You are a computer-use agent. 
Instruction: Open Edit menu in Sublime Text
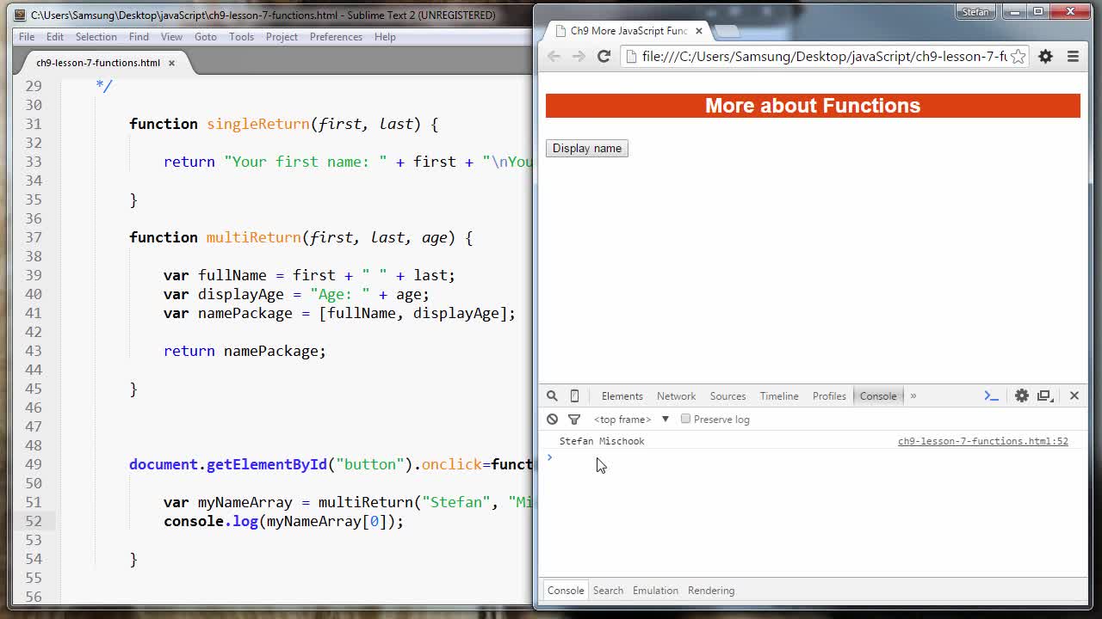[55, 37]
